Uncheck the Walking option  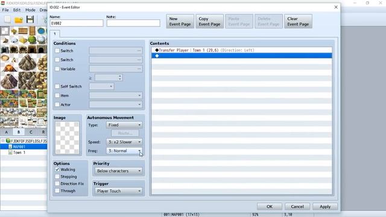(57, 169)
